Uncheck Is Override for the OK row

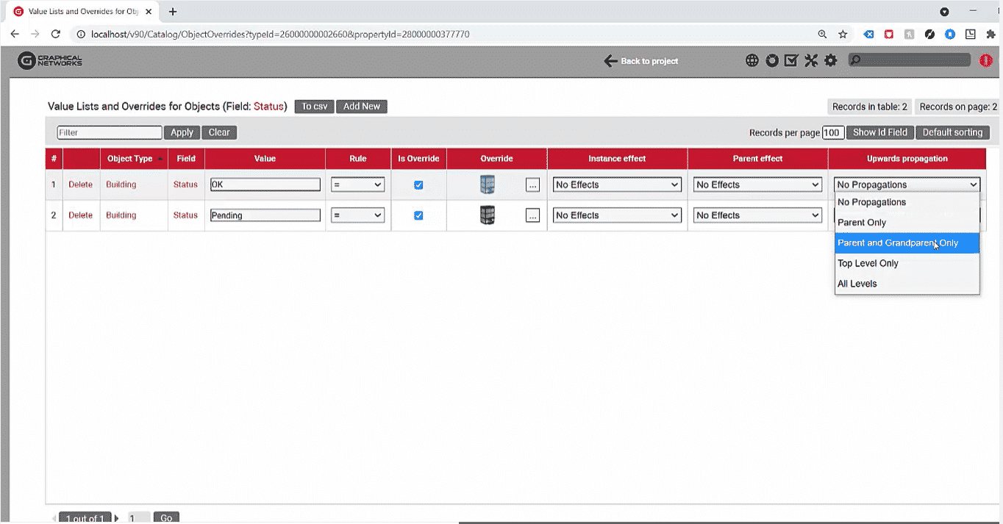[x=418, y=185]
